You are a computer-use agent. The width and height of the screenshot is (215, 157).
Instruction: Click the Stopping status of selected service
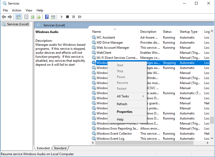pos(169,63)
